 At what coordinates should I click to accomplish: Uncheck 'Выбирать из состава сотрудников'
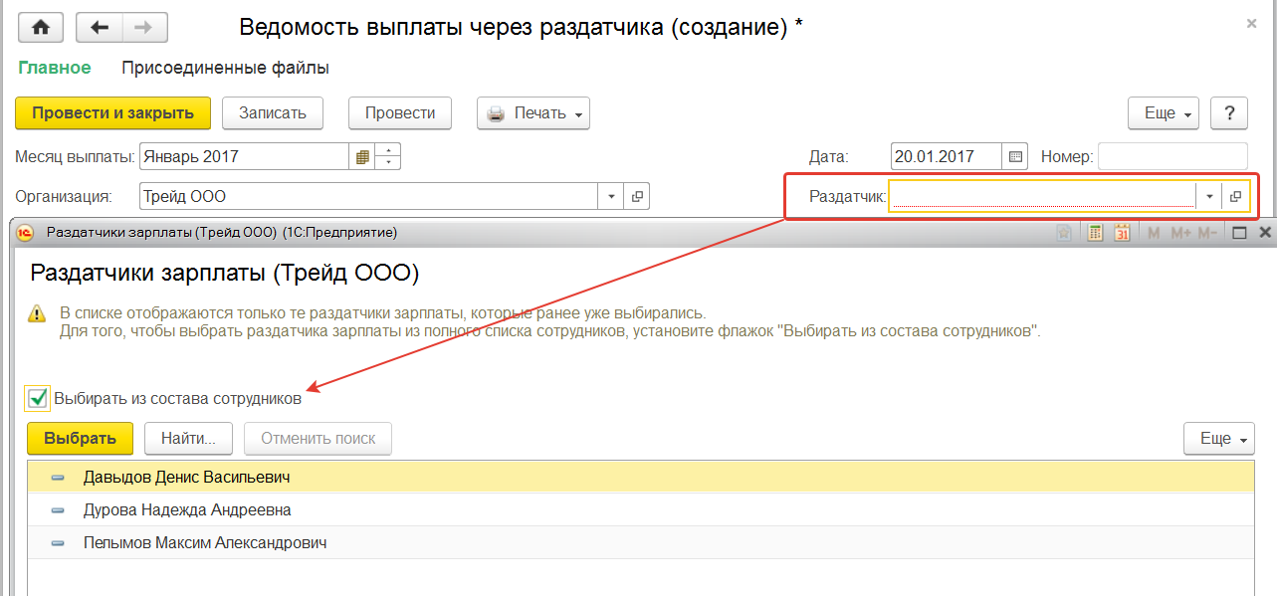pyautogui.click(x=38, y=399)
